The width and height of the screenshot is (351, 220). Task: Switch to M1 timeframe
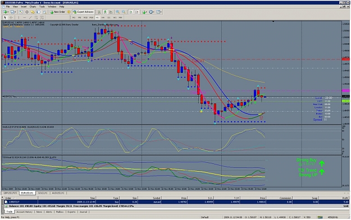coord(74,17)
